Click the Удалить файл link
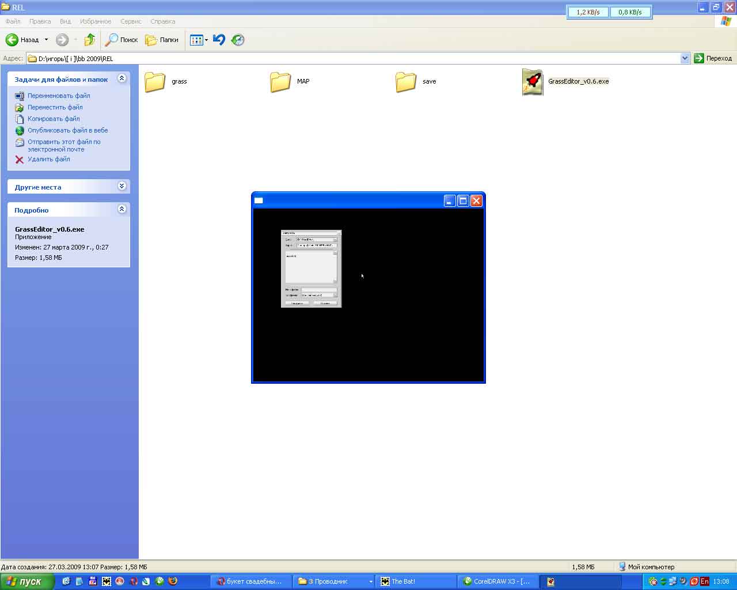This screenshot has width=737, height=590. (x=48, y=159)
